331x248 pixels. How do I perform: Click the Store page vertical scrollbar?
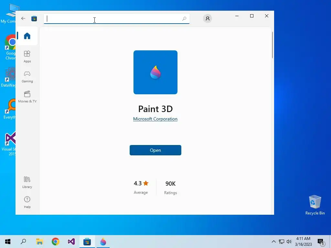pos(272,45)
